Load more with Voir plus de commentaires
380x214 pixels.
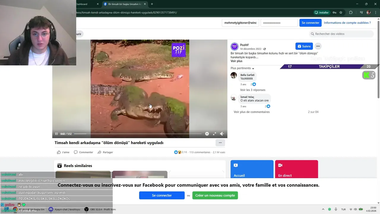pyautogui.click(x=251, y=112)
